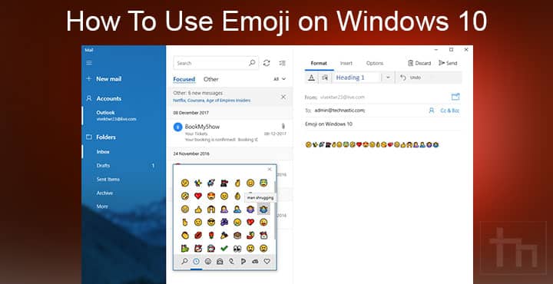Select the celebrations and objects category tab

coord(231,261)
